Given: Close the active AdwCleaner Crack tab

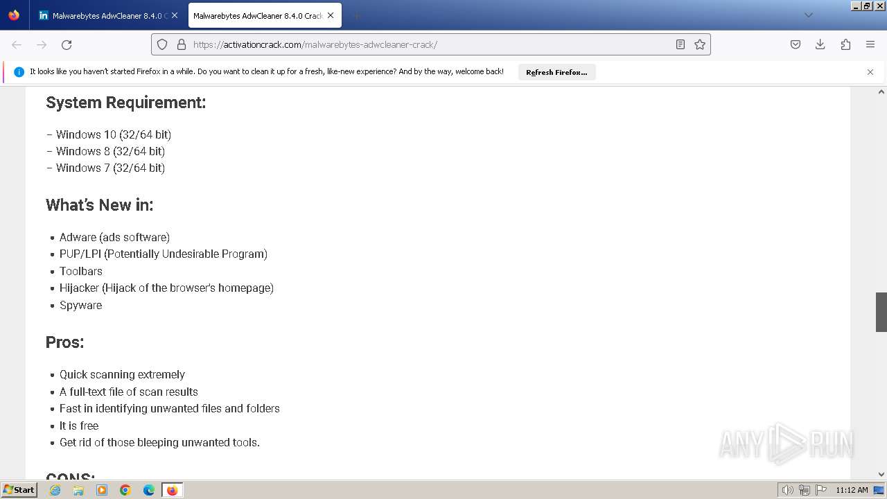Looking at the screenshot, I should [330, 15].
